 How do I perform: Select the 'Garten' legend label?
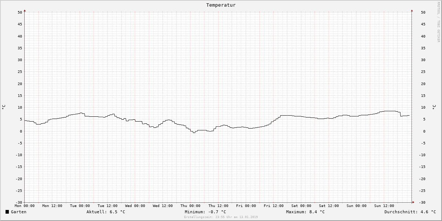tap(18, 212)
